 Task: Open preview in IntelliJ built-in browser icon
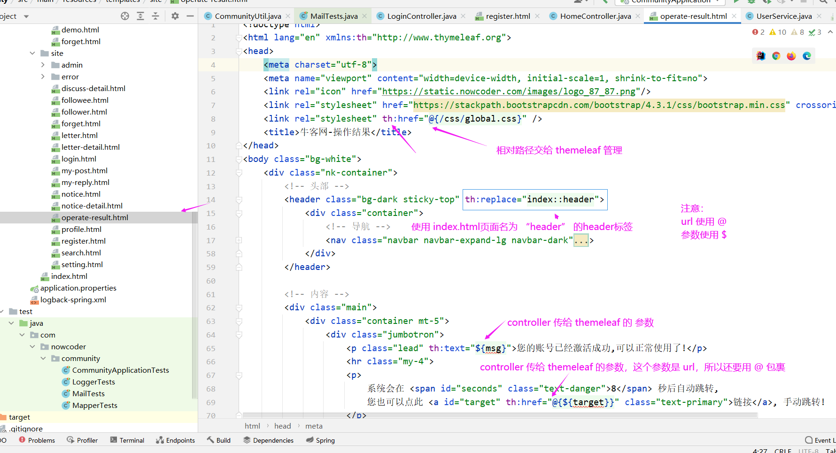click(761, 56)
